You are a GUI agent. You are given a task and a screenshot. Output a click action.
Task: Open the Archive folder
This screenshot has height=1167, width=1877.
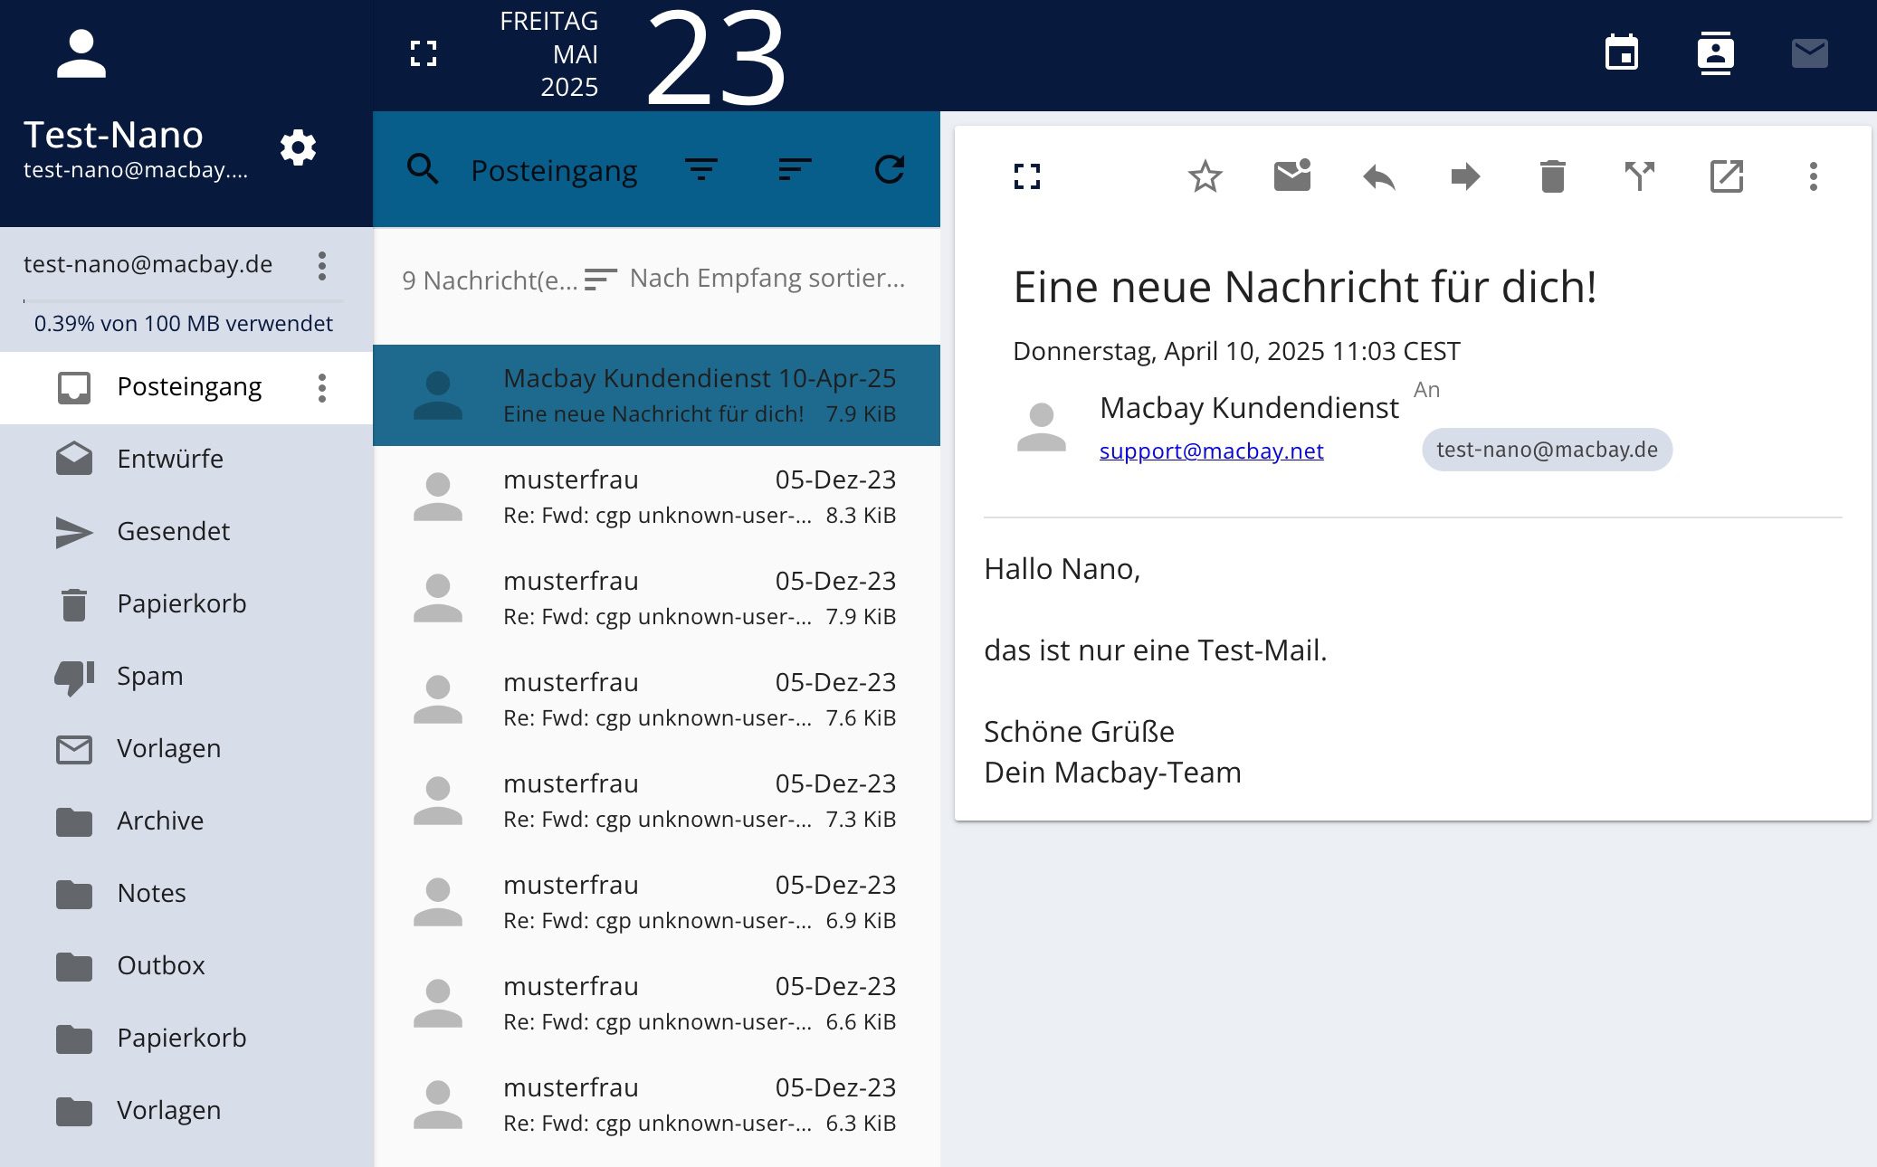(186, 821)
